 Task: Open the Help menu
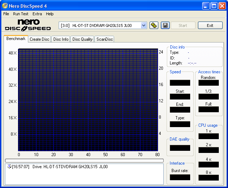tap(50, 14)
